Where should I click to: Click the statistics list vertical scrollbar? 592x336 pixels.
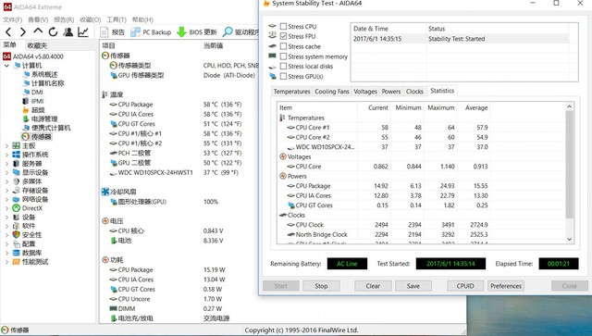point(570,165)
